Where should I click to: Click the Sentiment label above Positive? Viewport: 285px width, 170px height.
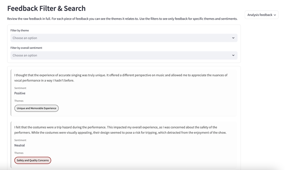(x=20, y=88)
